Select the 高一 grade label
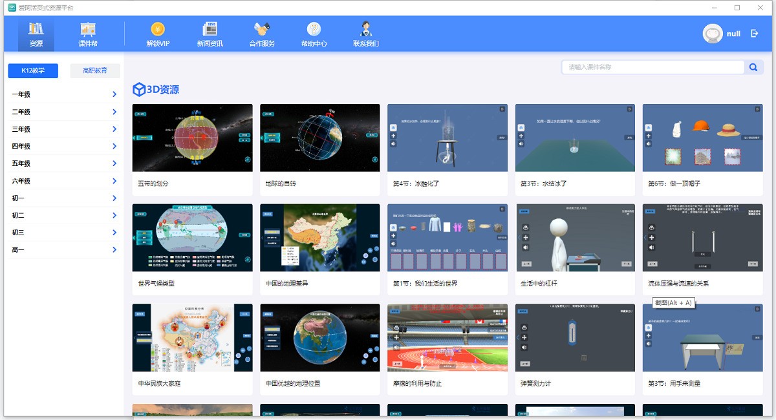 pyautogui.click(x=18, y=249)
